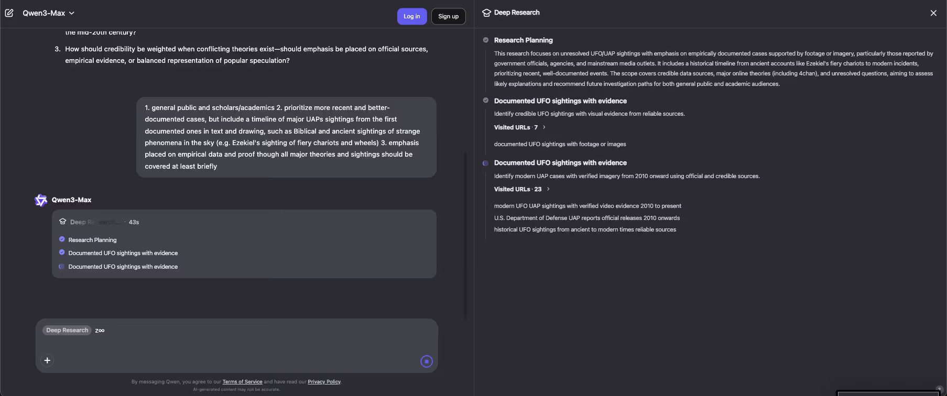Click the plus attachment icon
This screenshot has height=396, width=947.
(47, 360)
